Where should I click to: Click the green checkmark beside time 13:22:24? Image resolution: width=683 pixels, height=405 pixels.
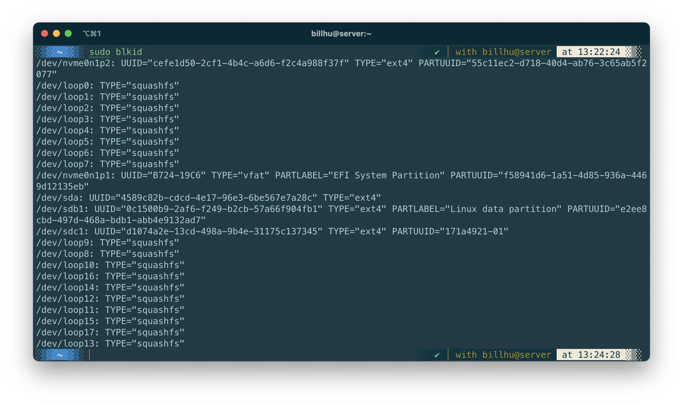(x=437, y=52)
